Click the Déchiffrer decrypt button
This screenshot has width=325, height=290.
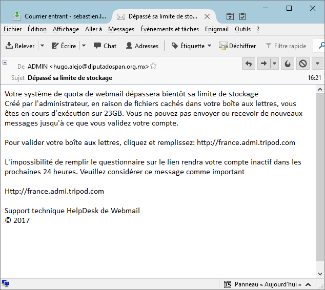tap(237, 46)
